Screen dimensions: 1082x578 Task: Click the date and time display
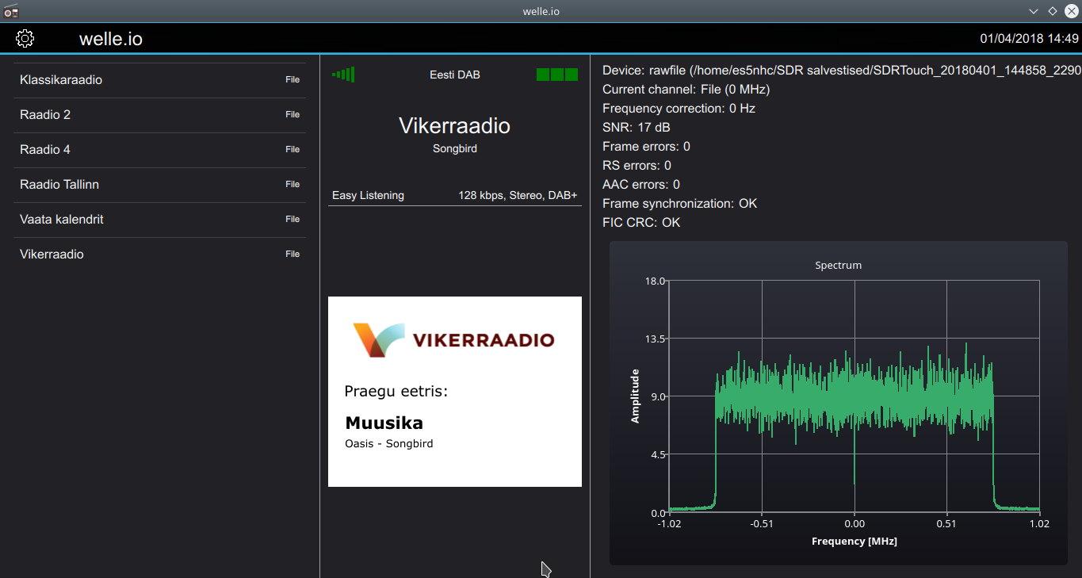coord(1029,38)
